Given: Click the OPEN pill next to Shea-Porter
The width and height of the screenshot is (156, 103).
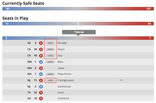Looking at the screenshot, I should point(50,74).
